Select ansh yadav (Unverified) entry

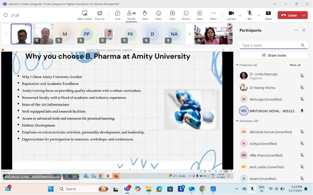click(272, 167)
